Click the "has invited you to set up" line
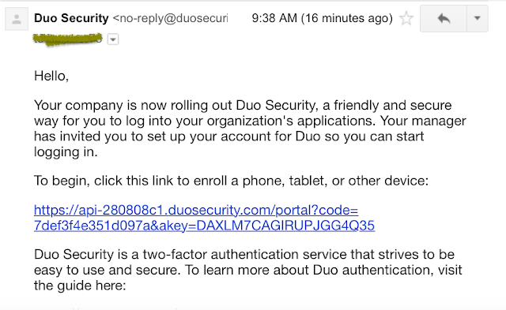This screenshot has width=506, height=310. 228,136
